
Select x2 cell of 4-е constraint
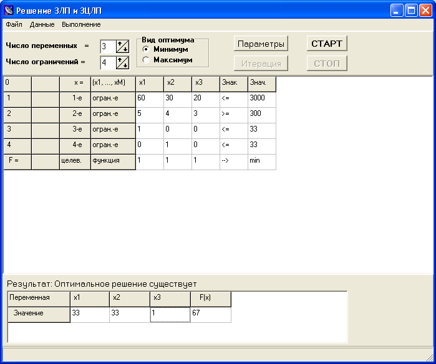coord(178,146)
